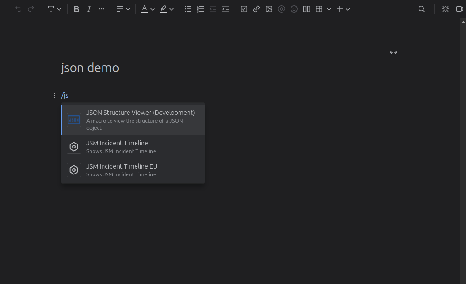Click the AI sparkle icon
The image size is (466, 284).
tap(445, 9)
